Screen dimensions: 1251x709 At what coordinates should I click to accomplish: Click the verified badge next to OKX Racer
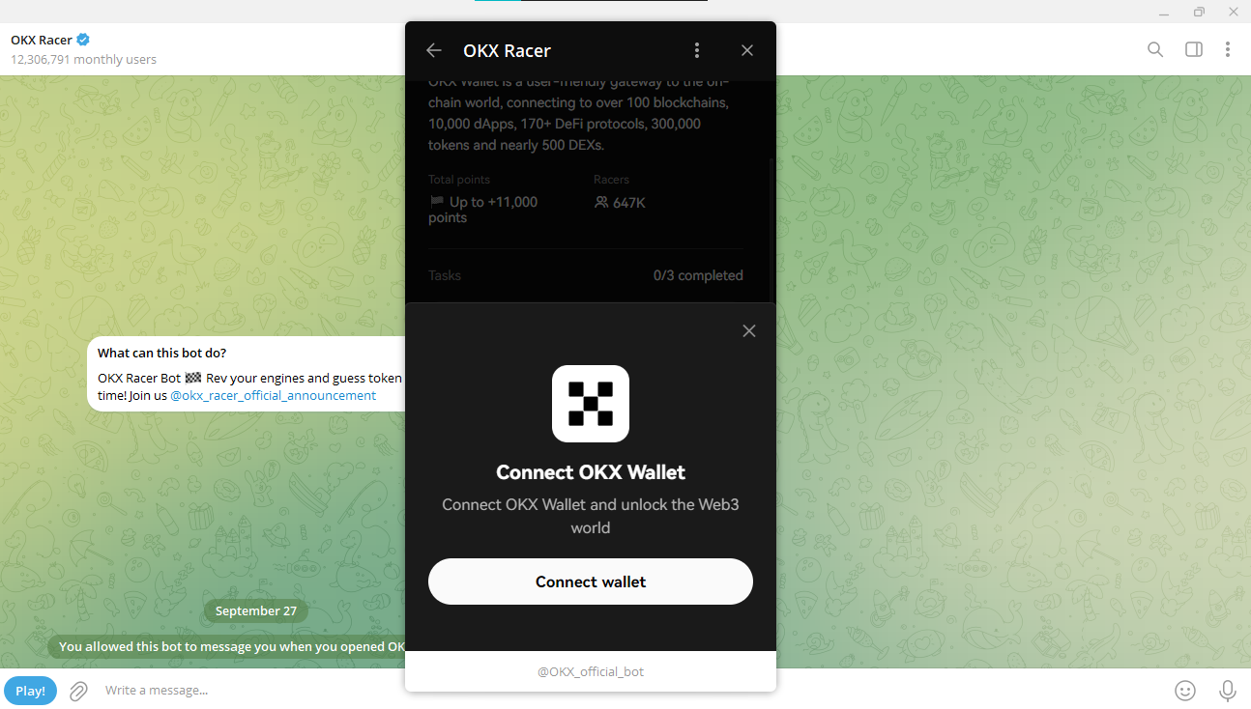(x=83, y=40)
